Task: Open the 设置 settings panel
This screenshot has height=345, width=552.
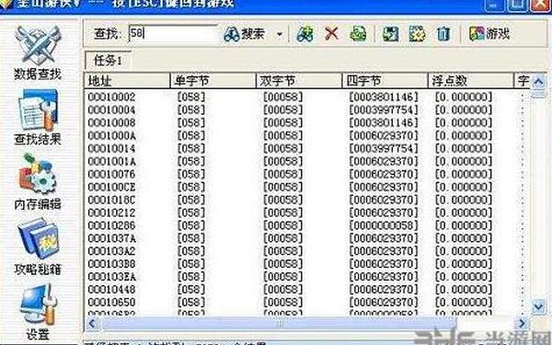Action: [38, 312]
